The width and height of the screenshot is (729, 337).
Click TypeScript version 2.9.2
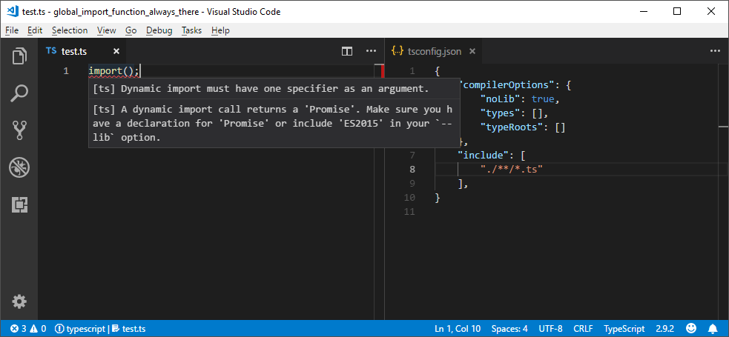coord(664,329)
